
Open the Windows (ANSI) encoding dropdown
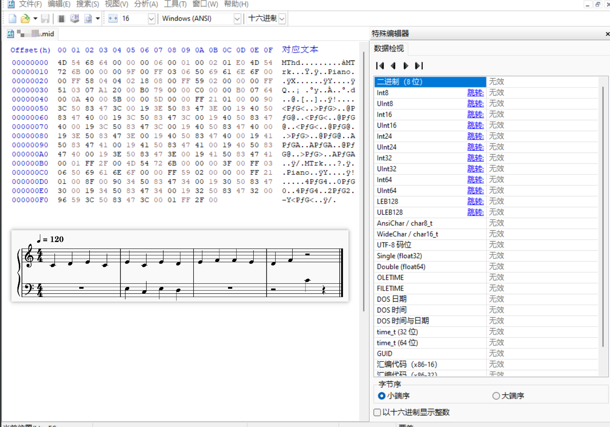237,18
